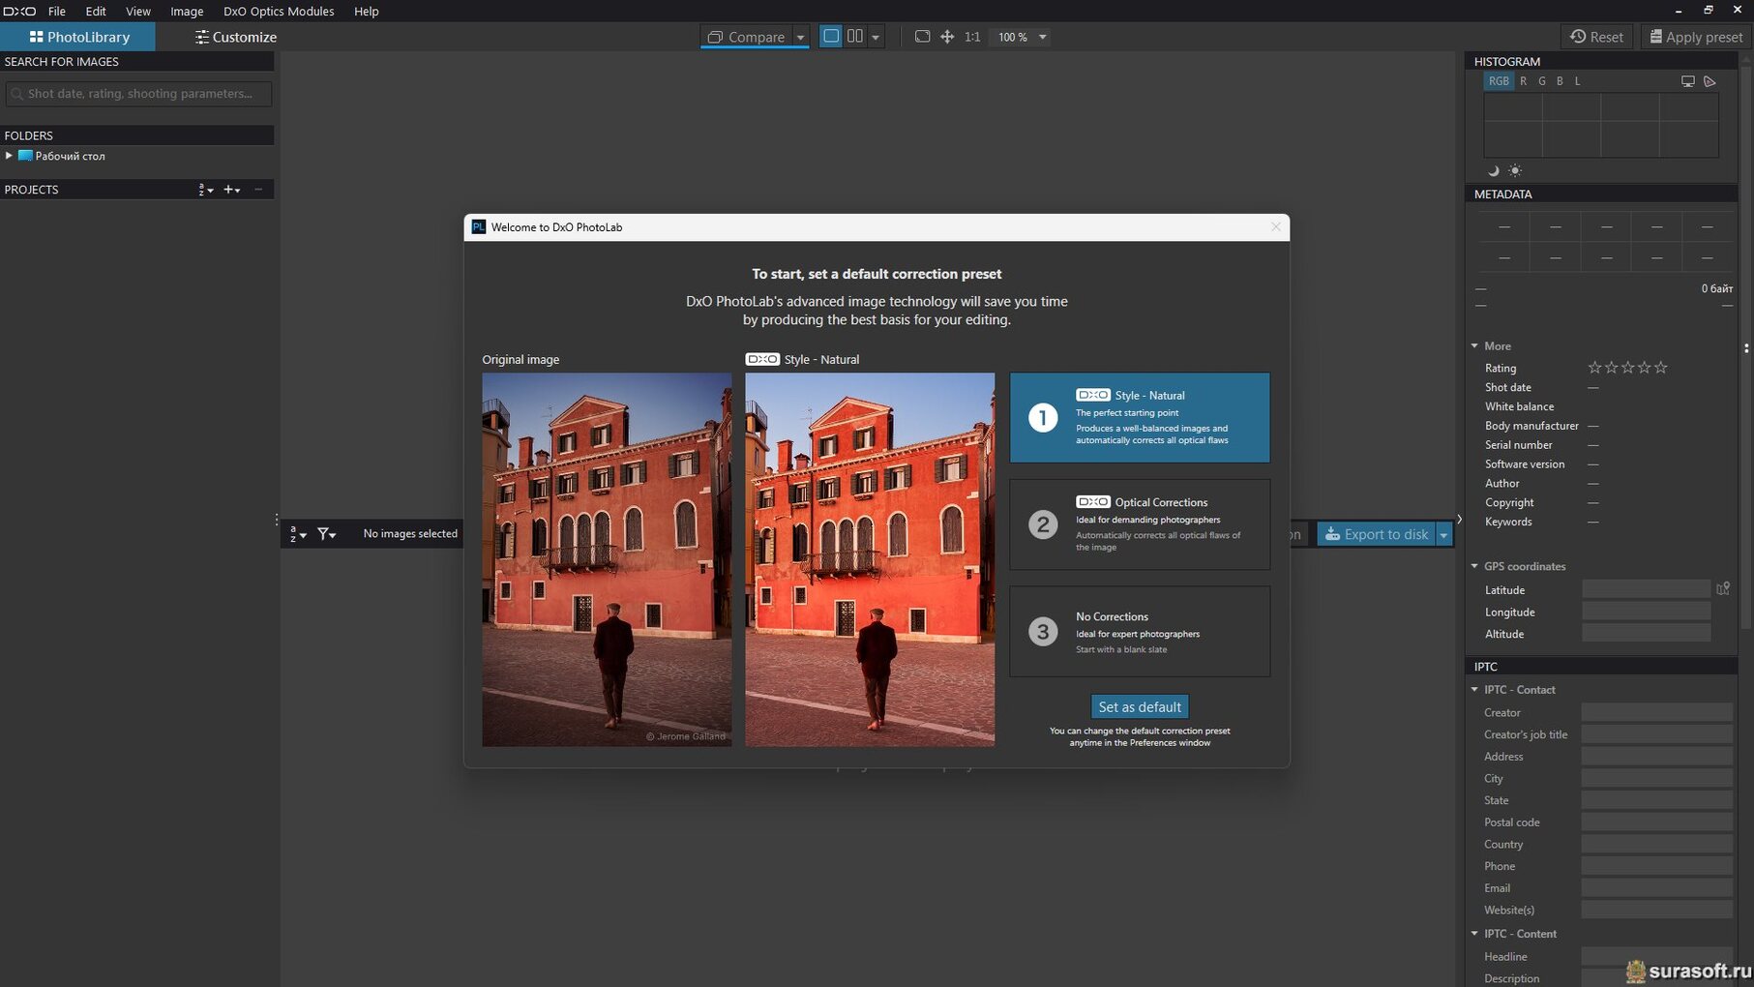1754x987 pixels.
Task: Set rating to five stars
Action: pos(1660,368)
